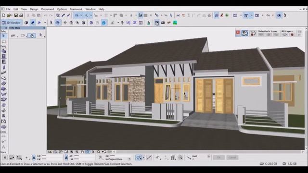Open the Teamwork menu

point(76,9)
